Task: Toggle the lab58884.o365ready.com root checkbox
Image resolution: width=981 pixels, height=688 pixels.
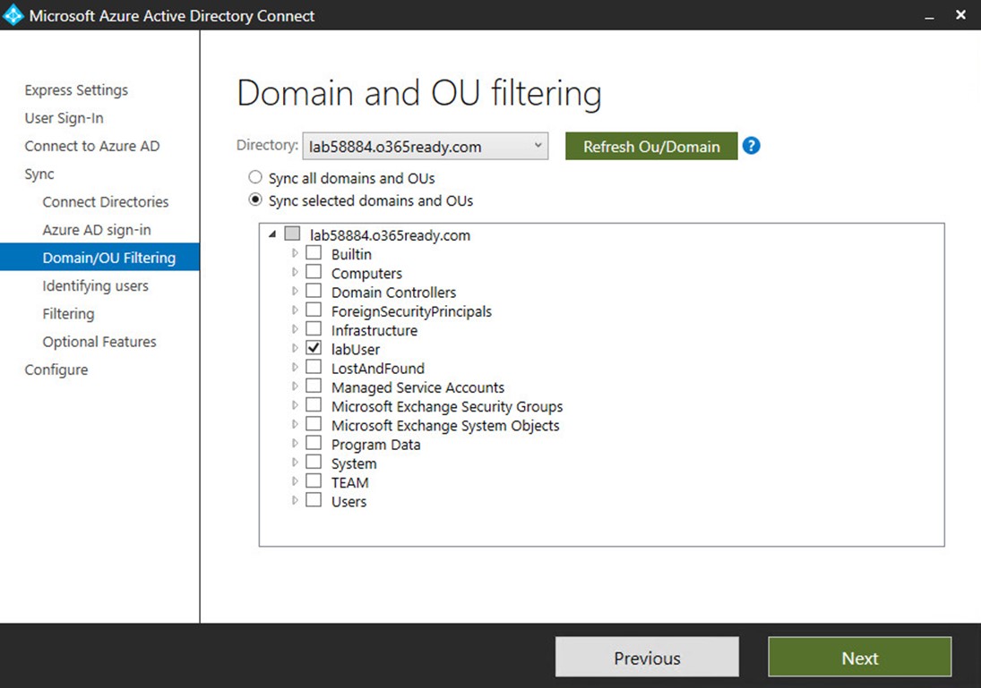Action: (x=292, y=234)
